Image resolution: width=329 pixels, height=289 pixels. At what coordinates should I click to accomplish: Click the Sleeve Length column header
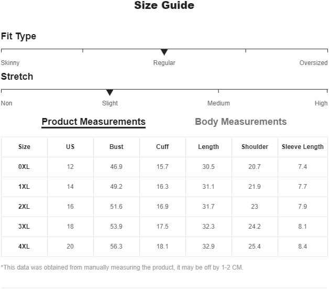[302, 147]
